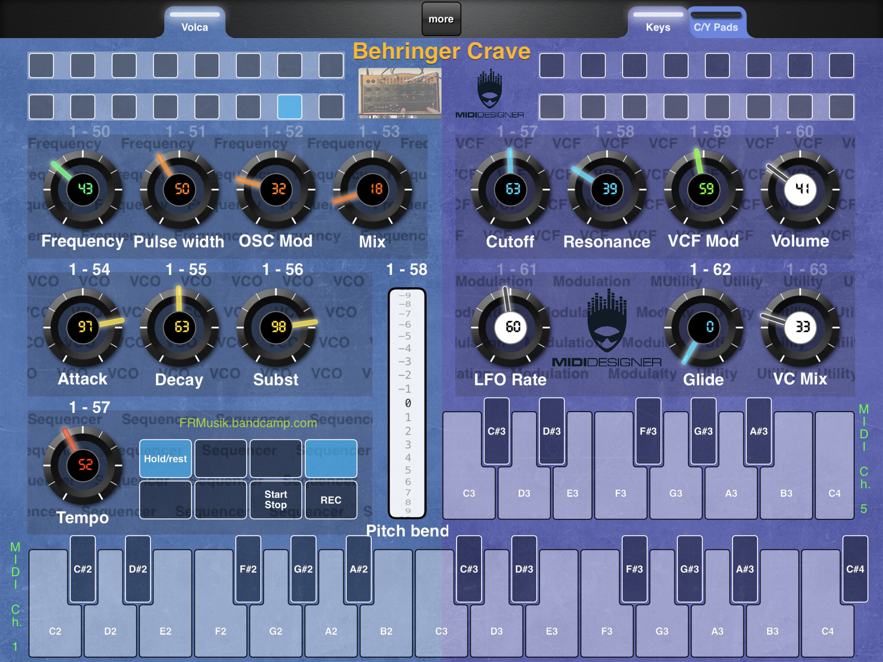Toggle the REC sequencer pad
This screenshot has height=662, width=883.
(x=331, y=500)
